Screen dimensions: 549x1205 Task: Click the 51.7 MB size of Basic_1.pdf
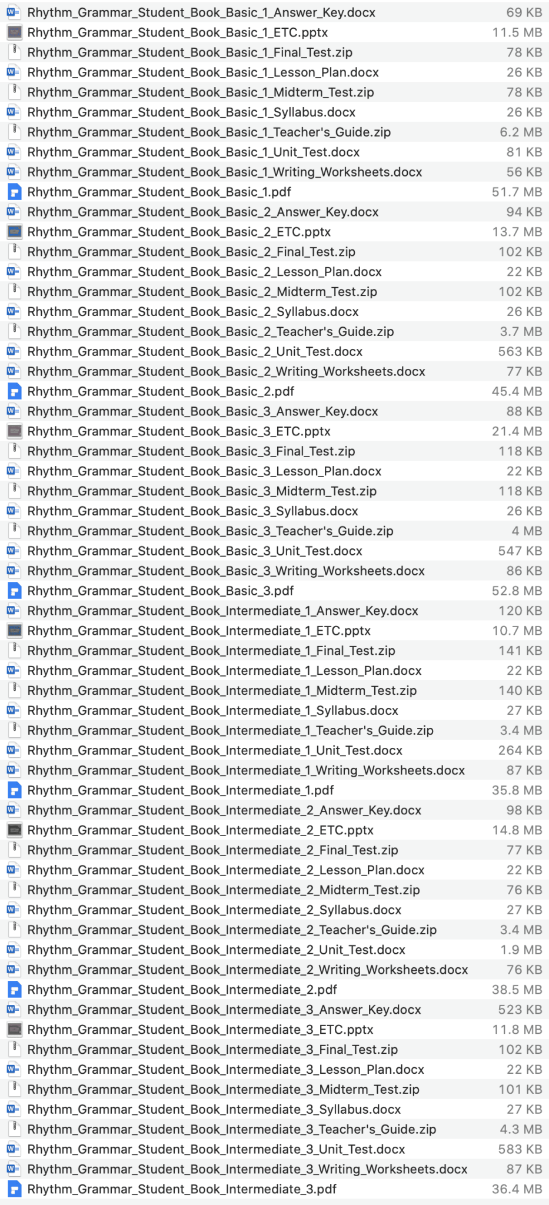click(517, 192)
